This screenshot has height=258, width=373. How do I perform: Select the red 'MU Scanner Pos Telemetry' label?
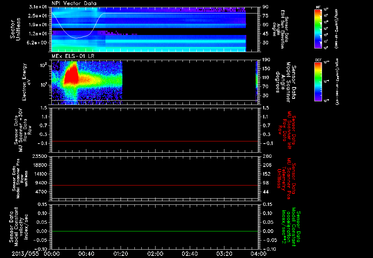click(286, 179)
